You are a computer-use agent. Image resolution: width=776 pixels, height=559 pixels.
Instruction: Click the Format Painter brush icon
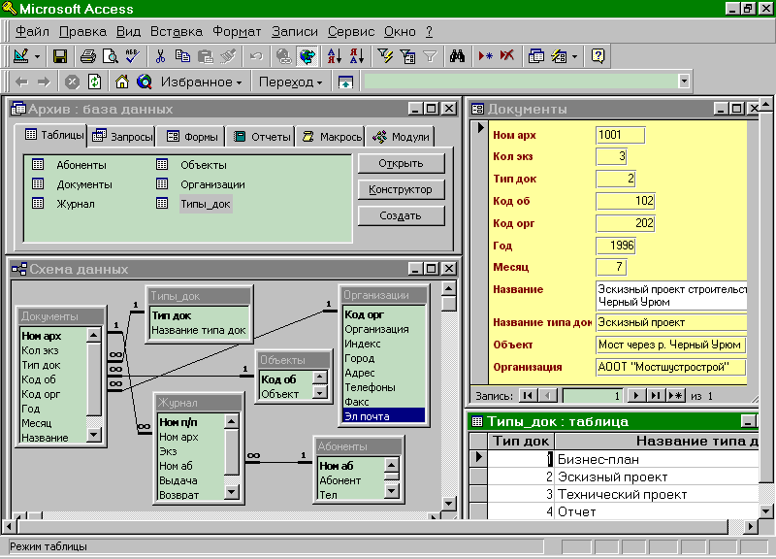click(x=228, y=56)
